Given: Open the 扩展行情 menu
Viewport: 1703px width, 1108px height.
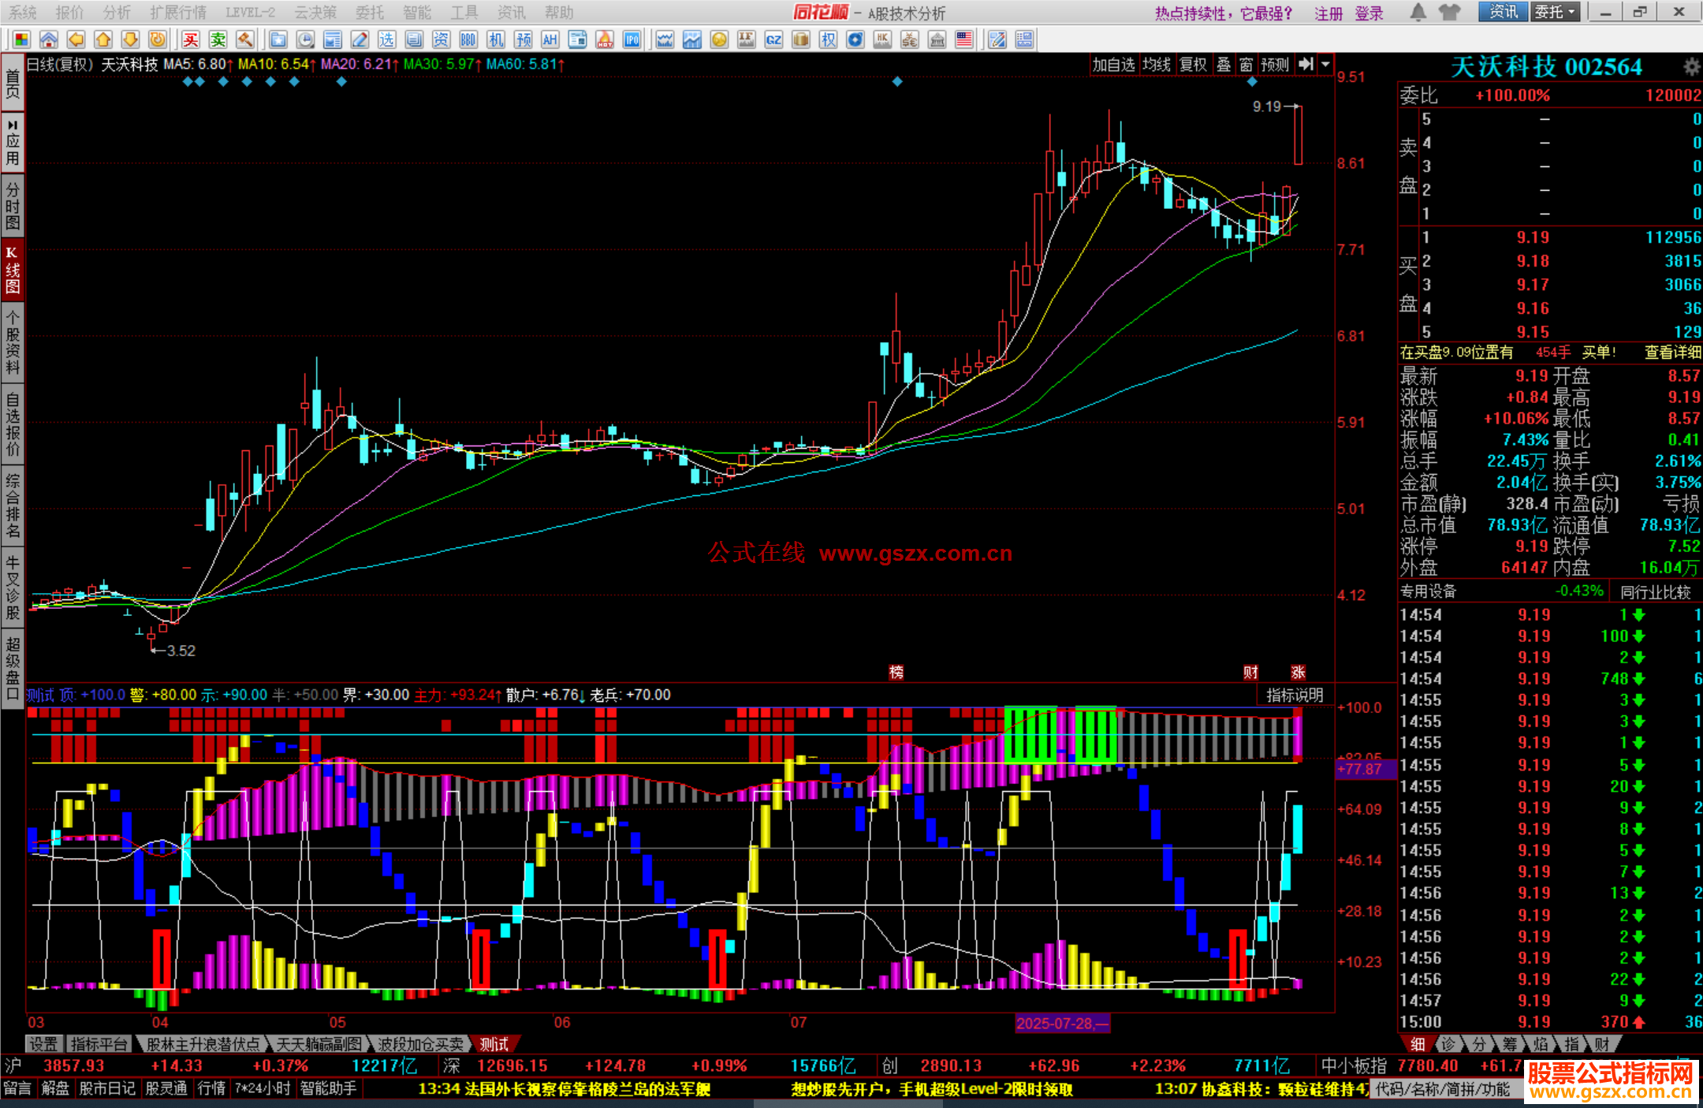Looking at the screenshot, I should coord(178,13).
